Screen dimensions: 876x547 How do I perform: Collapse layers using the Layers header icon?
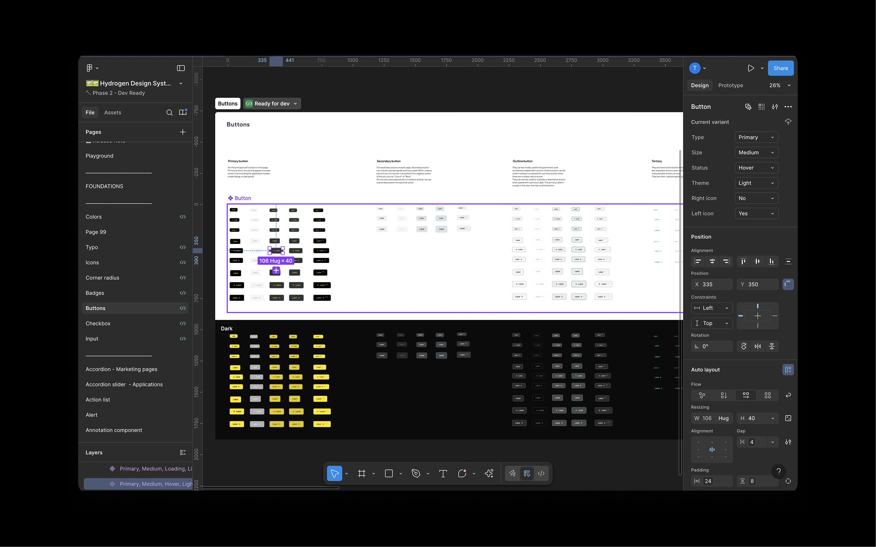point(183,452)
